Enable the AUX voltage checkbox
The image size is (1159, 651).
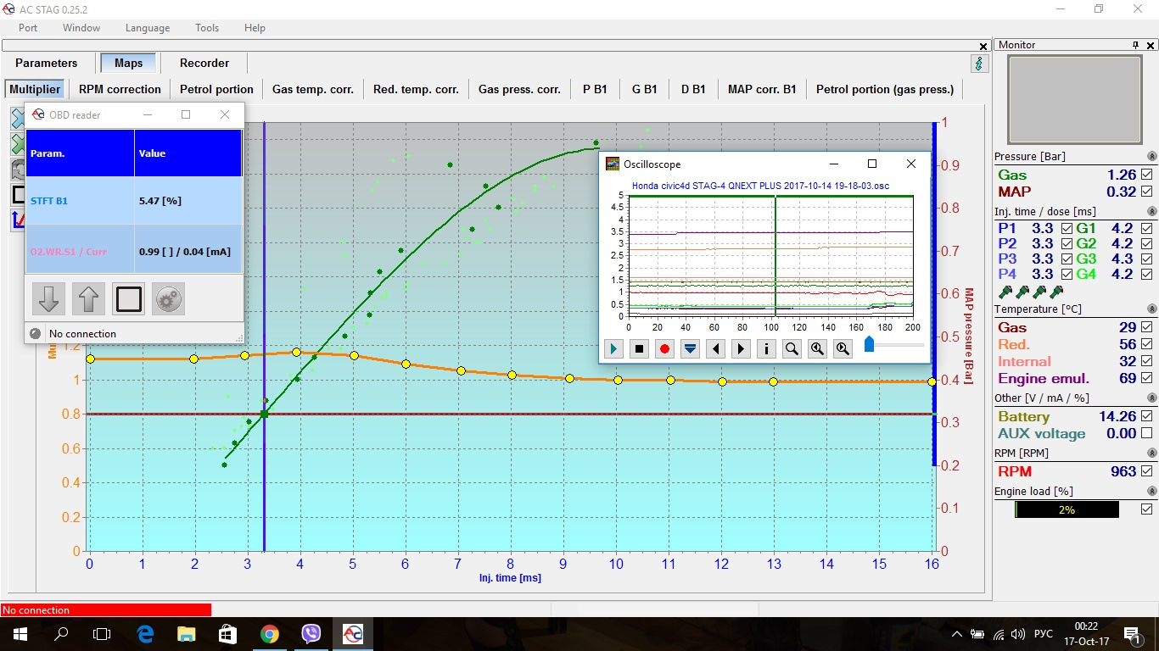pos(1147,433)
